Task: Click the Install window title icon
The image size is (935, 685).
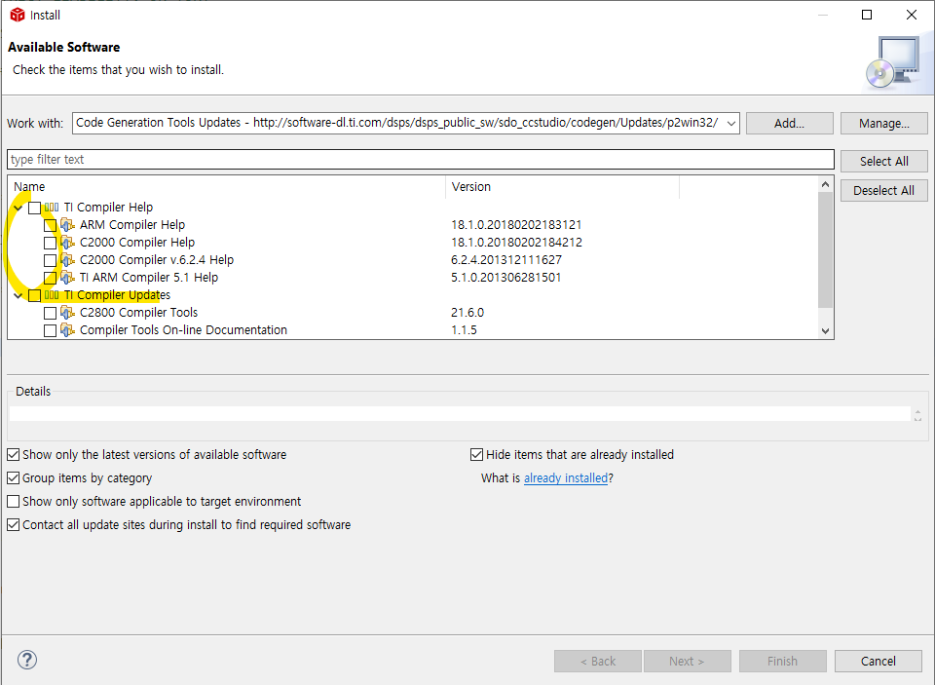Action: [18, 15]
